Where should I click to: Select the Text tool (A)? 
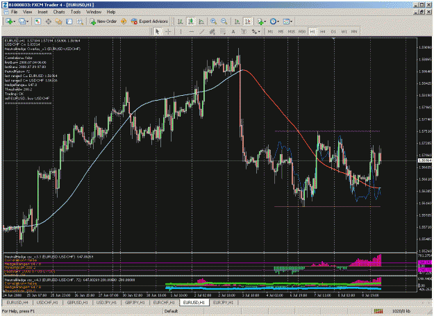pyautogui.click(x=233, y=31)
